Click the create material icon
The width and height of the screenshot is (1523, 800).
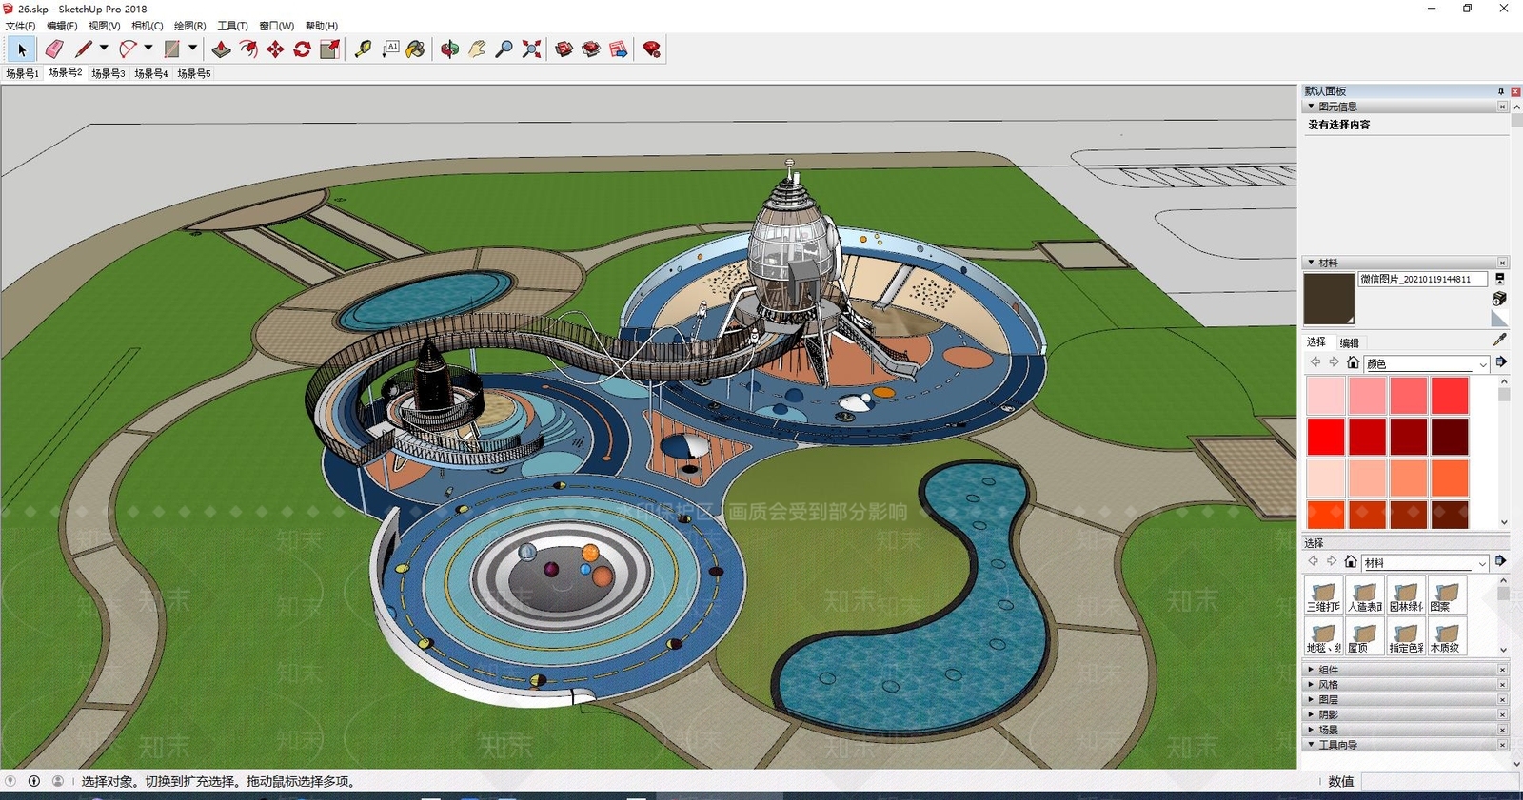point(1500,299)
